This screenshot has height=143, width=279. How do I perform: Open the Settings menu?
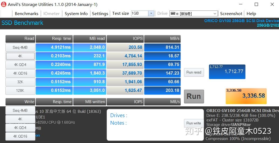tap(100, 13)
